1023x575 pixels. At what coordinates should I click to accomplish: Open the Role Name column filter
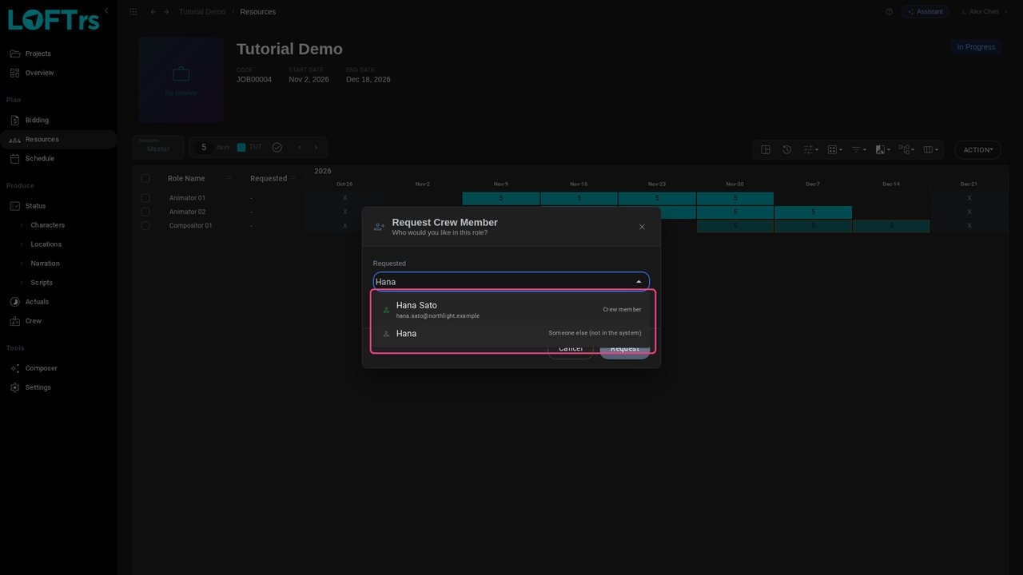tap(229, 178)
